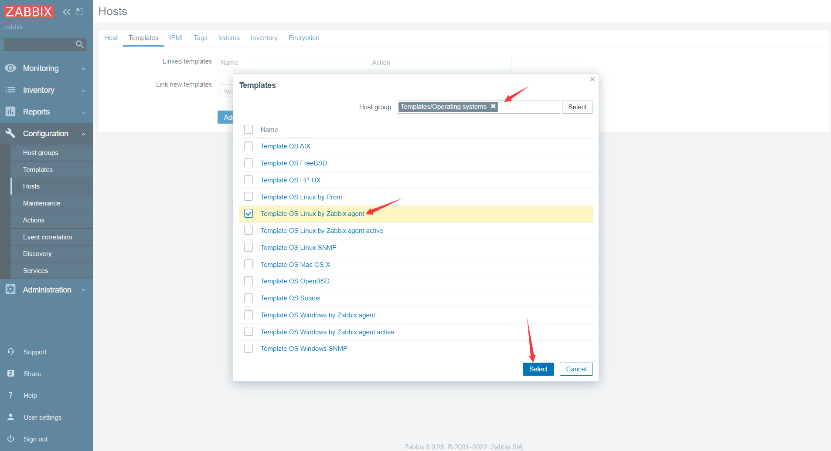Viewport: 831px width, 451px height.
Task: Open Discovery in Configuration menu
Action: [51, 254]
